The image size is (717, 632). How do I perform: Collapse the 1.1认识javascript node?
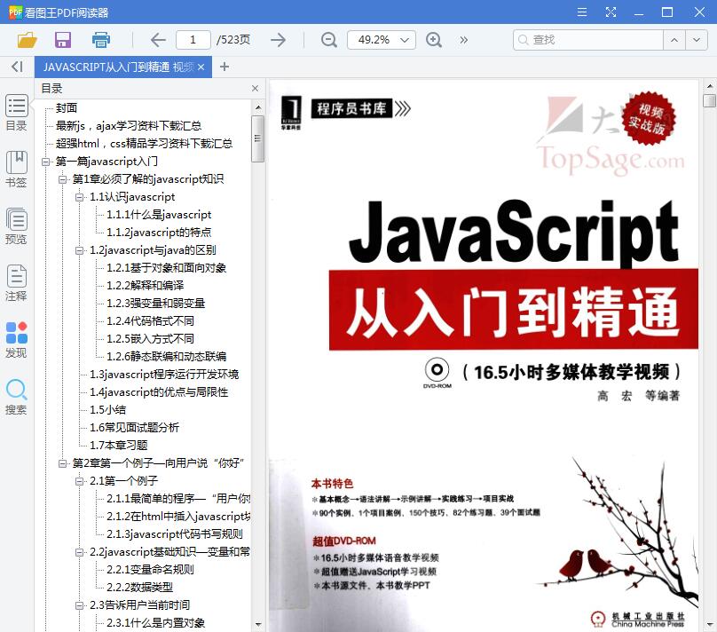pyautogui.click(x=79, y=197)
